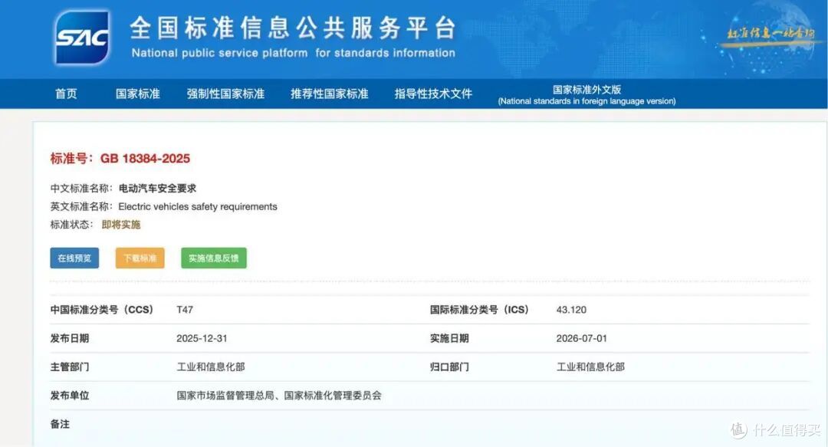This screenshot has height=447, width=828.
Task: Click 工业和信息化部 in the 主管部门 row
Action: (211, 366)
